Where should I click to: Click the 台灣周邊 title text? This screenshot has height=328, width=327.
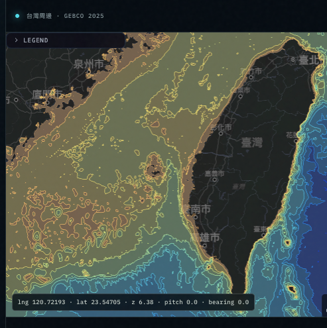(x=39, y=16)
